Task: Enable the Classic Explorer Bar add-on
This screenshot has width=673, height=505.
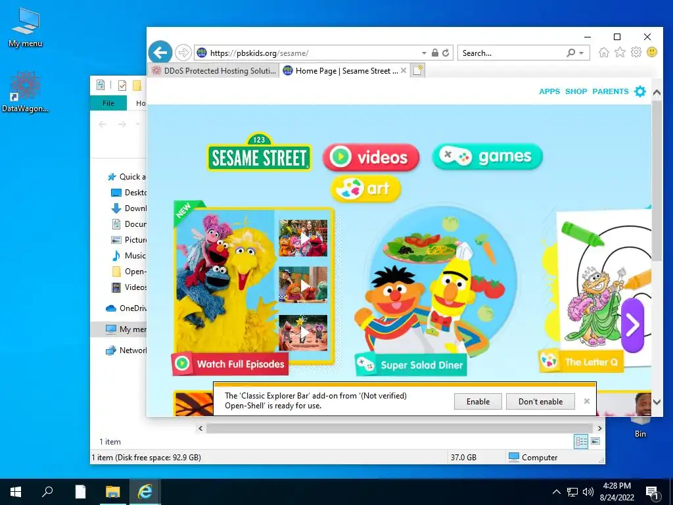Action: tap(478, 402)
